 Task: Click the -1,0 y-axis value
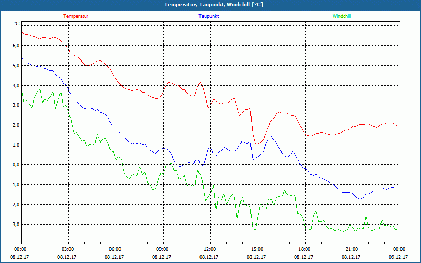click(x=15, y=185)
